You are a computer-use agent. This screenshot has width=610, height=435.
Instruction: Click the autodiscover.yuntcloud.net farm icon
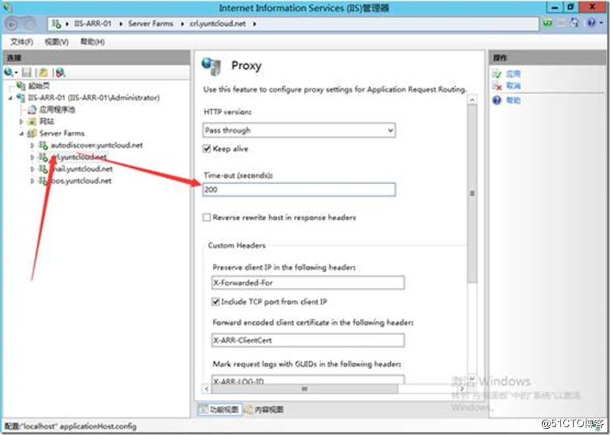(43, 146)
